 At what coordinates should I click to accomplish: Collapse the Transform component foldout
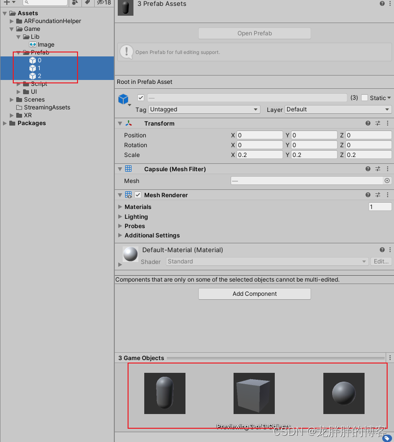click(x=120, y=124)
